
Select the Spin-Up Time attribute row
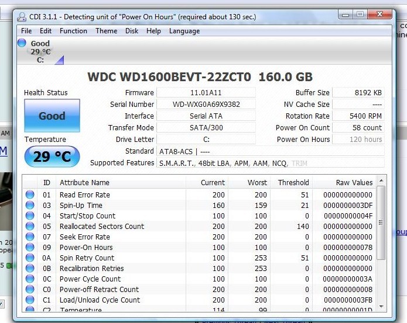[199, 205]
